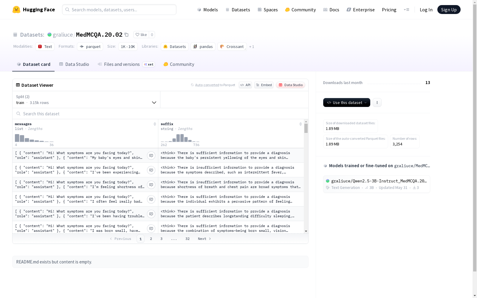477x298 pixels.
Task: Click the Sign Up button
Action: pos(449,10)
